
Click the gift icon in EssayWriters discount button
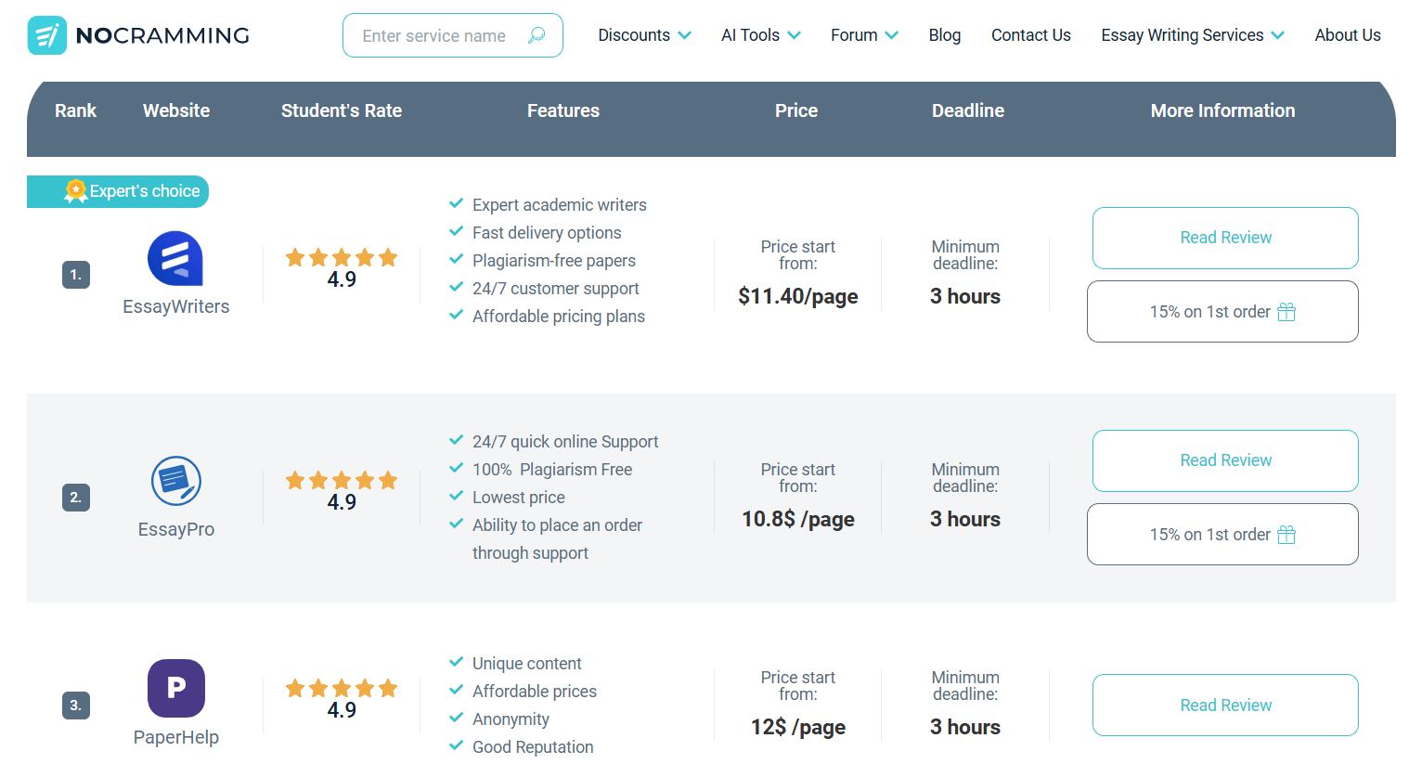[x=1286, y=312]
